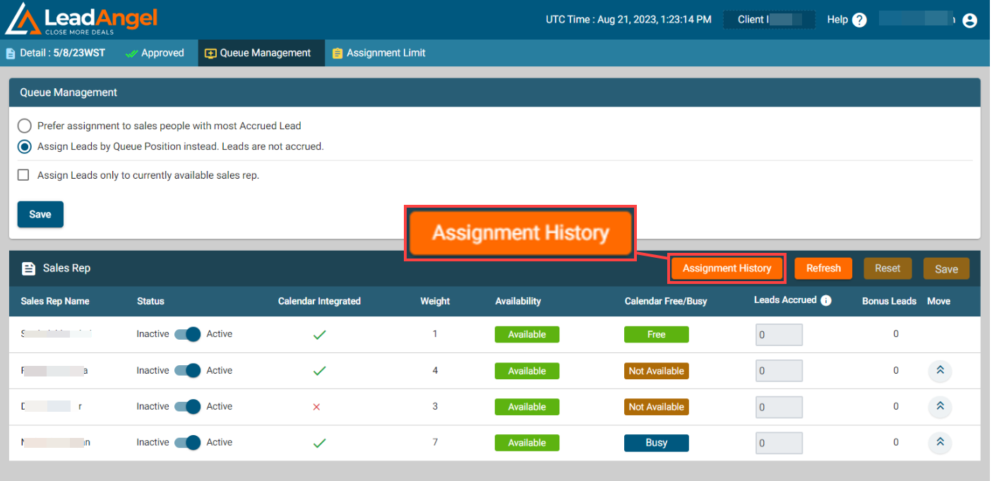
Task: Click the info icon beside Leads Accrued
Action: tap(825, 300)
